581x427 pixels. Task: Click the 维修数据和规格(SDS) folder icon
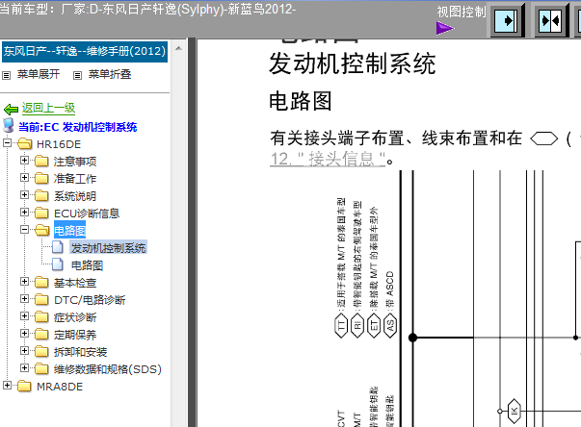click(41, 368)
